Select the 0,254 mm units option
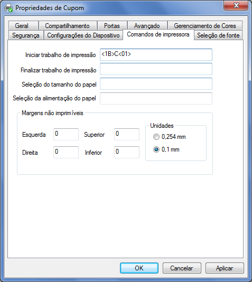Image resolution: width=252 pixels, height=282 pixels. click(x=156, y=137)
